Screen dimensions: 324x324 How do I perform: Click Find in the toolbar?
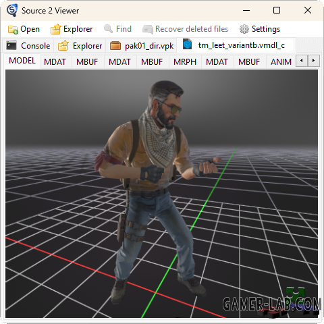117,29
